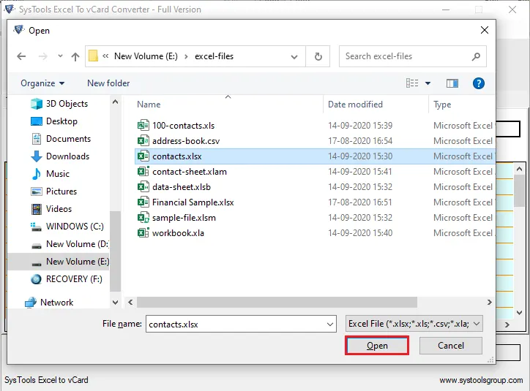Toggle the preview pane icon
This screenshot has width=530, height=391.
point(452,83)
